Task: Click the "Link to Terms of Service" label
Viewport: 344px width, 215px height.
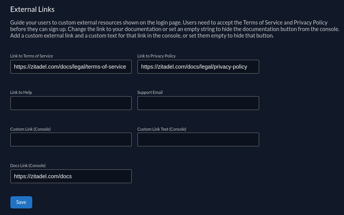Action: [x=31, y=56]
